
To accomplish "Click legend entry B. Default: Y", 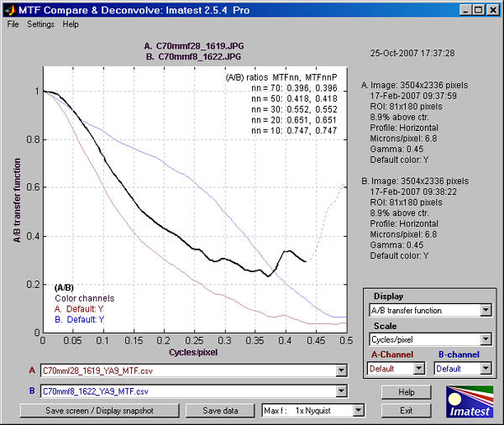I will point(79,319).
